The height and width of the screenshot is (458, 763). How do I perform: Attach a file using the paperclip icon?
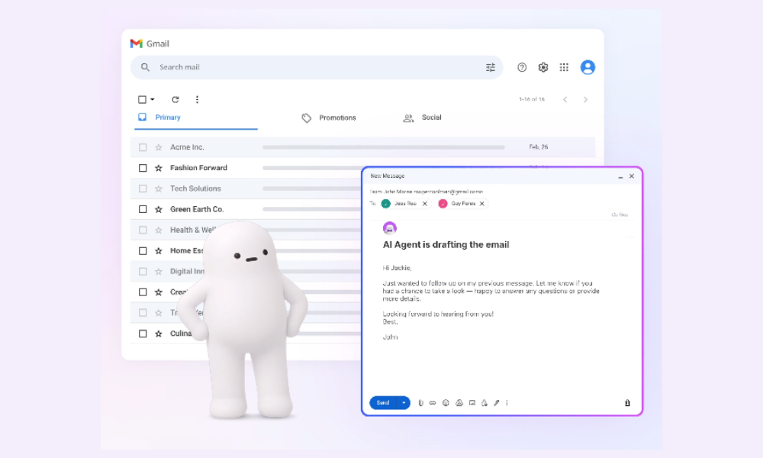420,403
